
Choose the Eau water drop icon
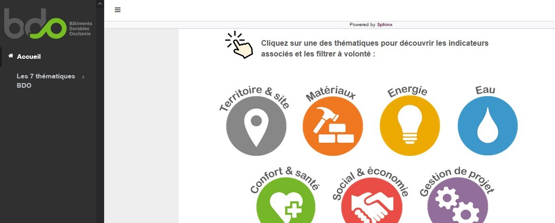[x=488, y=125]
